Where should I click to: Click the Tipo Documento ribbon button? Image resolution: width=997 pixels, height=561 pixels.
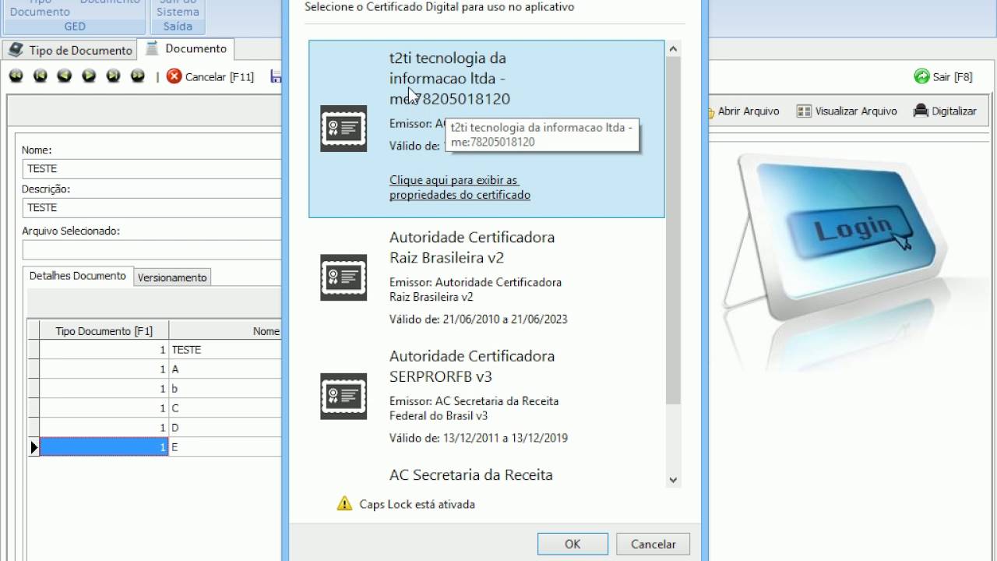point(40,8)
